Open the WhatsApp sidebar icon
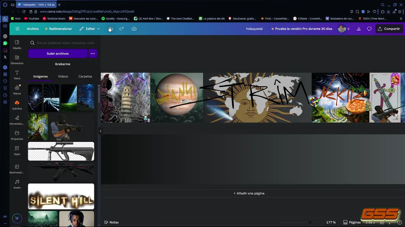This screenshot has width=405, height=227. (5, 43)
